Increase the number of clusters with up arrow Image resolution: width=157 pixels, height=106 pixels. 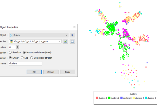click(x=17, y=46)
